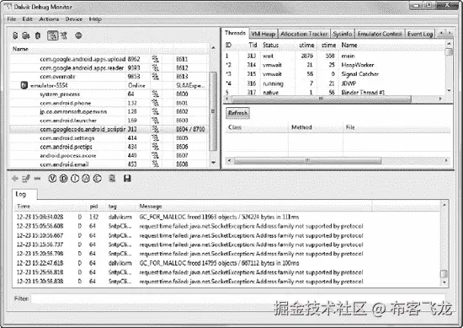Click tab-strip scroll right arrow

[450, 33]
